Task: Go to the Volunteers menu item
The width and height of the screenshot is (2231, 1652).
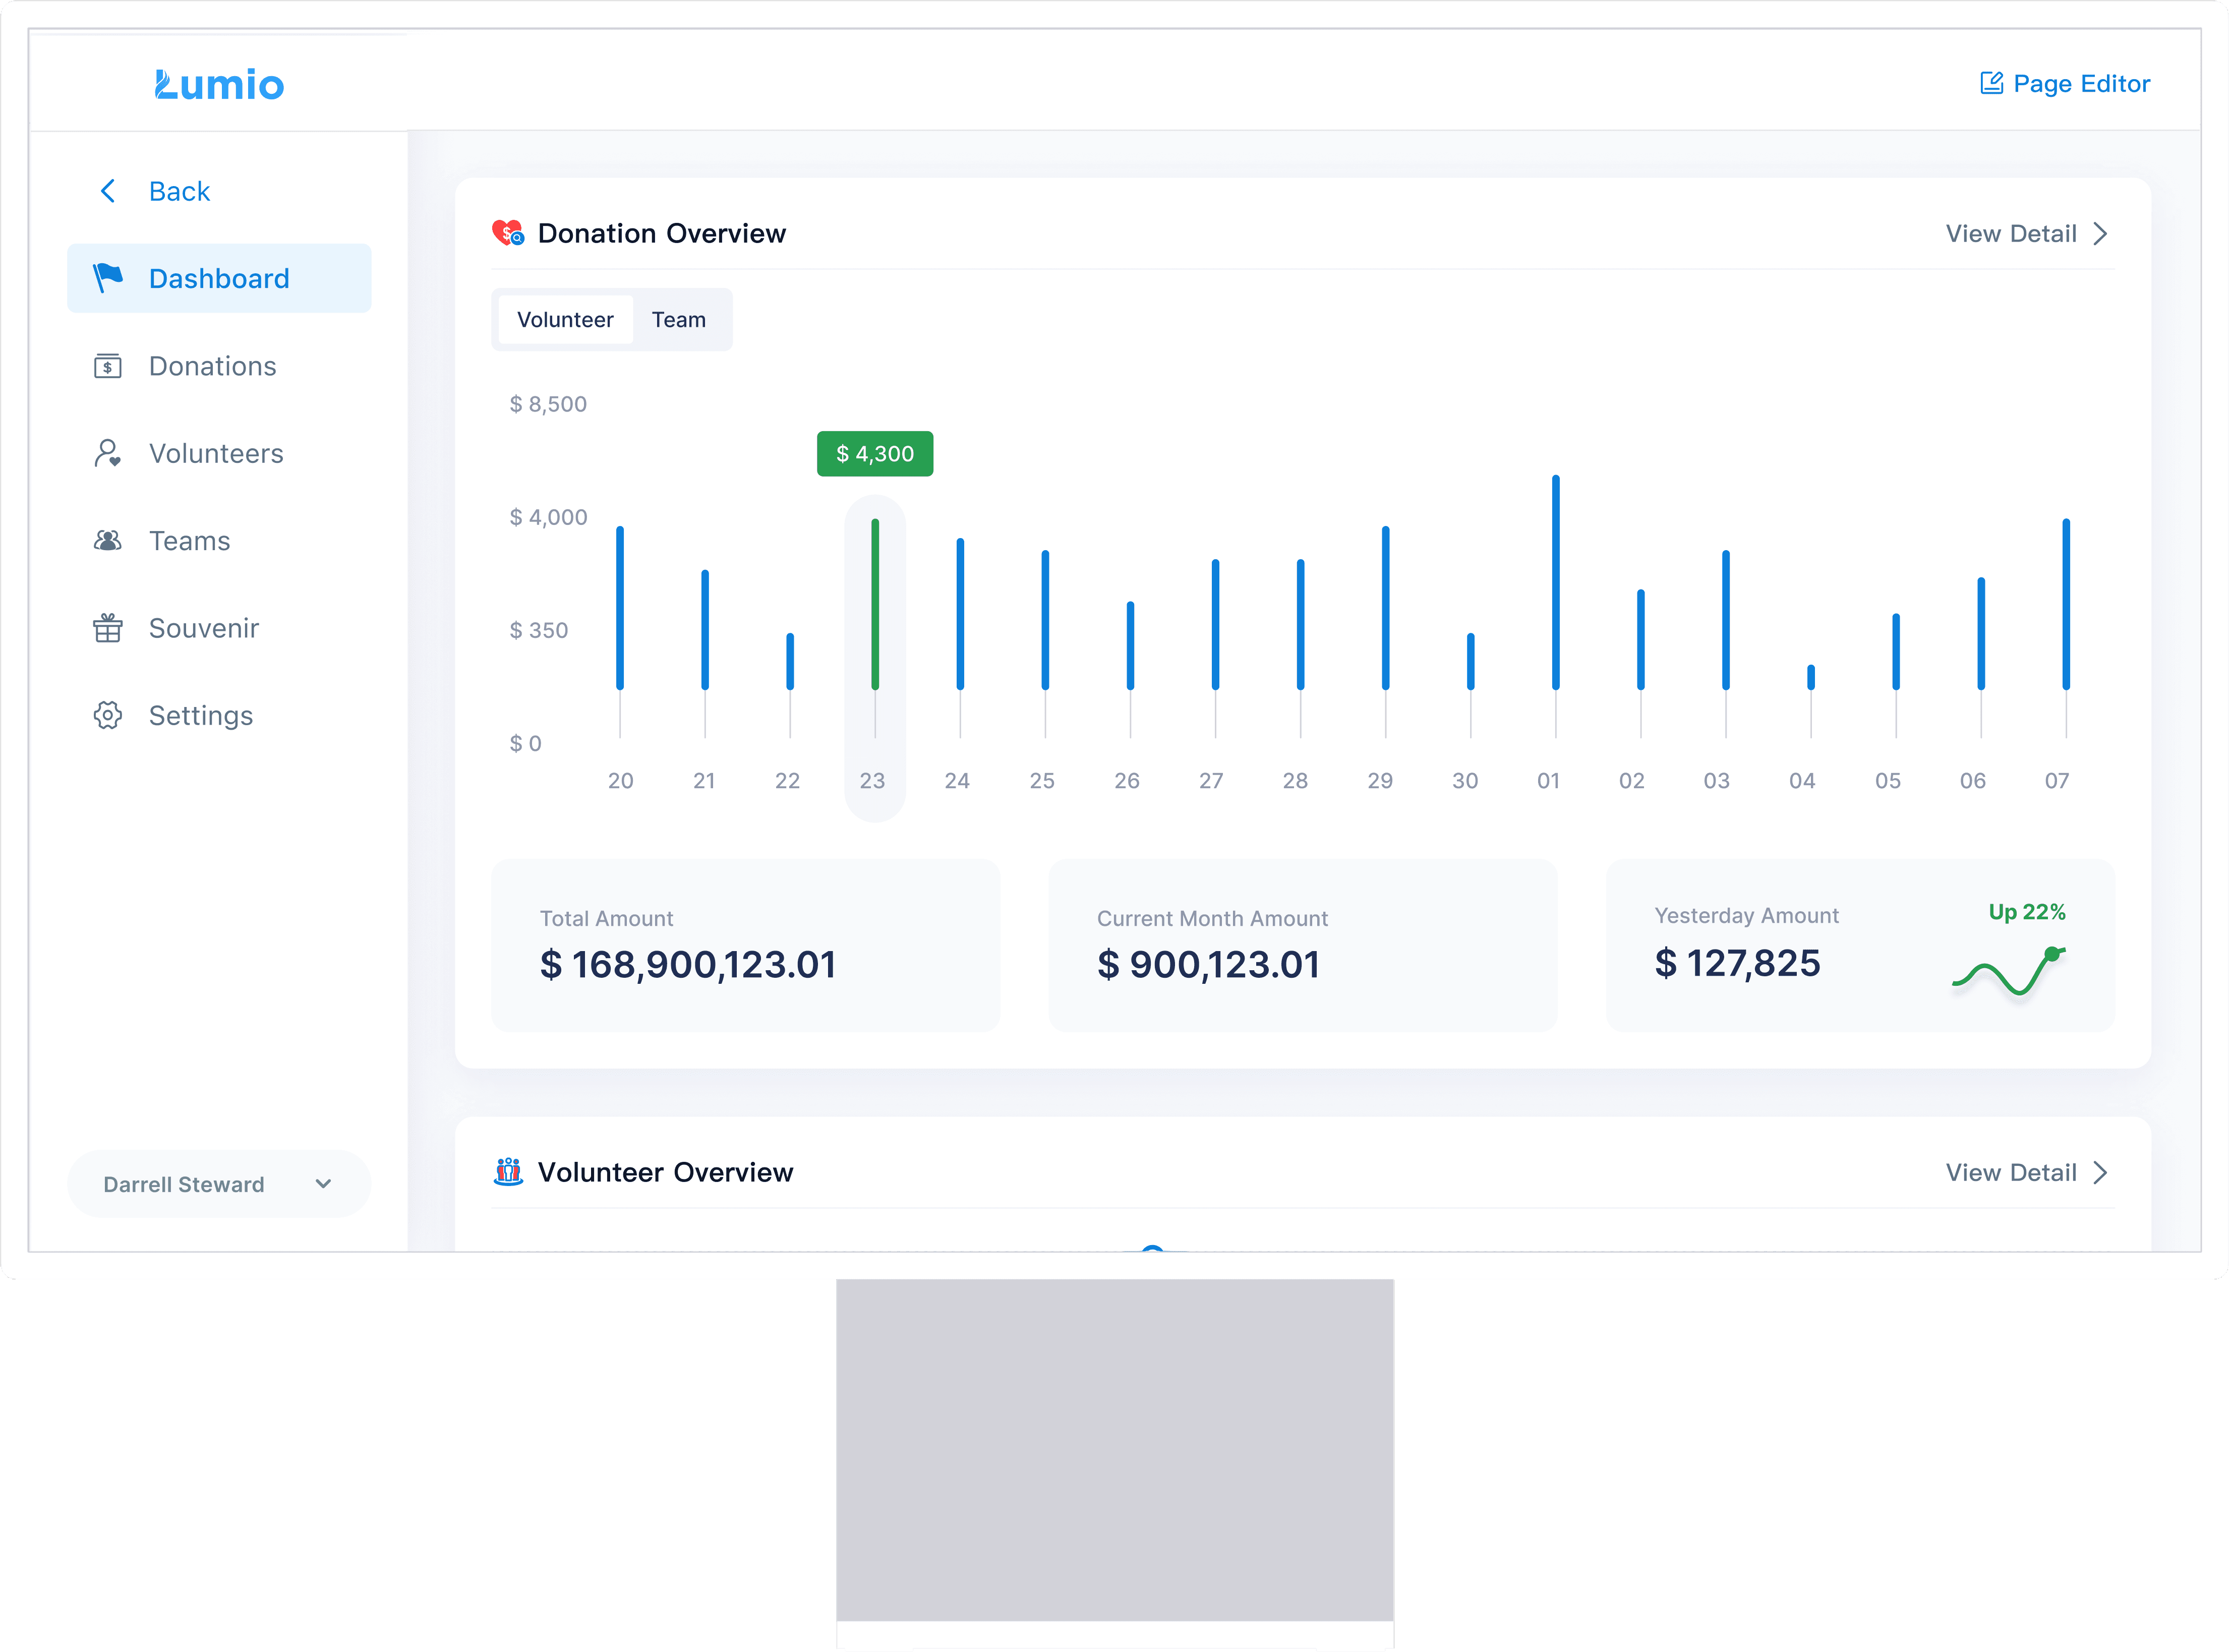Action: pyautogui.click(x=216, y=453)
